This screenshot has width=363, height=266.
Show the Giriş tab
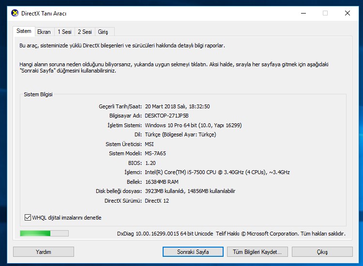[x=103, y=32]
